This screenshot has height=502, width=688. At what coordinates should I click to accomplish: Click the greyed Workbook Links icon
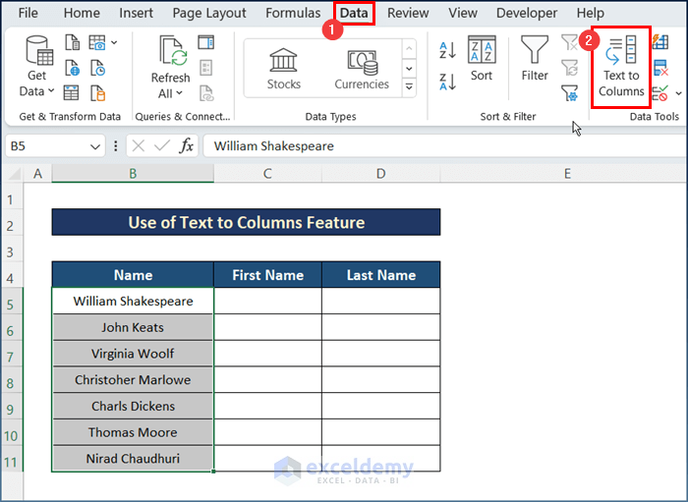point(206,93)
